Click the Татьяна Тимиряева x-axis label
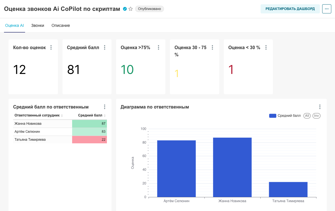This screenshot has width=335, height=211. tap(288, 201)
